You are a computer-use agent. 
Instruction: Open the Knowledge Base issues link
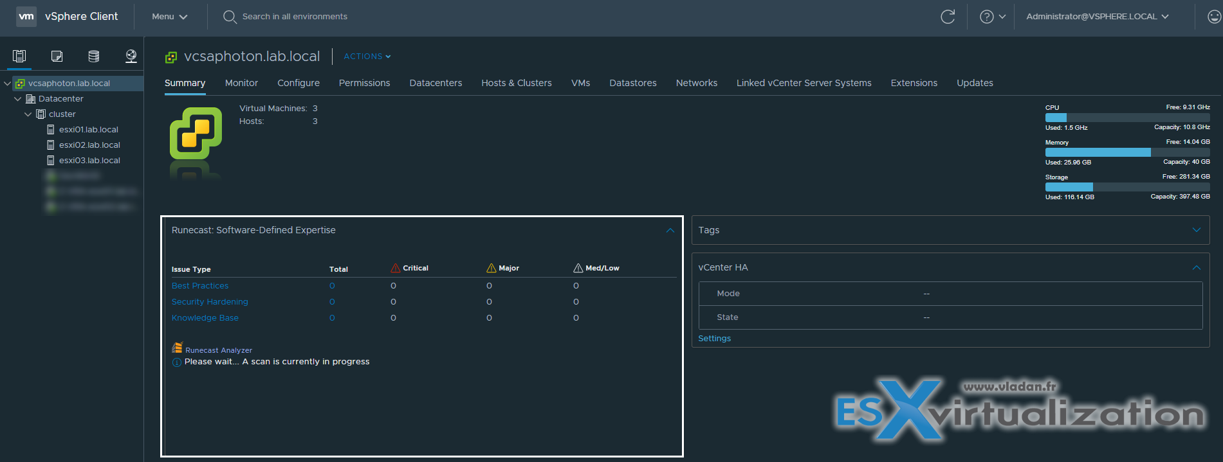205,318
